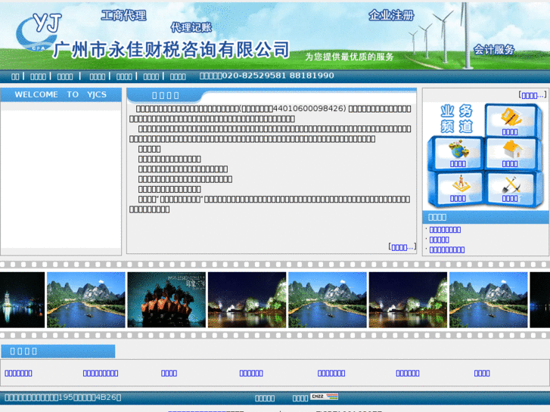Screen dimensions: 550x412
Task: Open the more link above business channel
Action: [533, 95]
